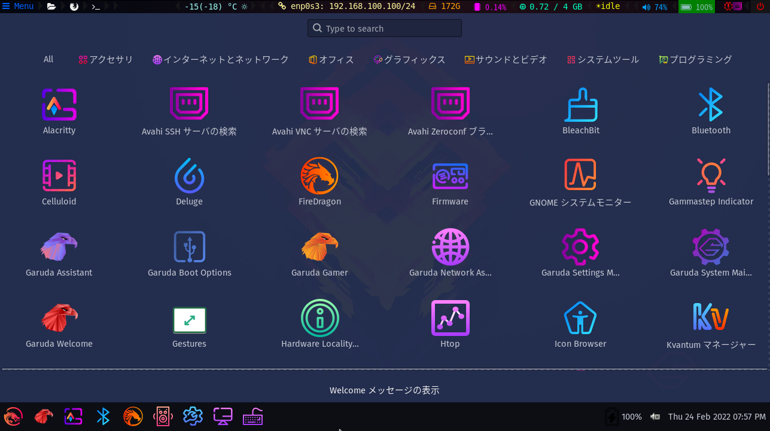Open Garuda Settings Manager

(x=580, y=253)
